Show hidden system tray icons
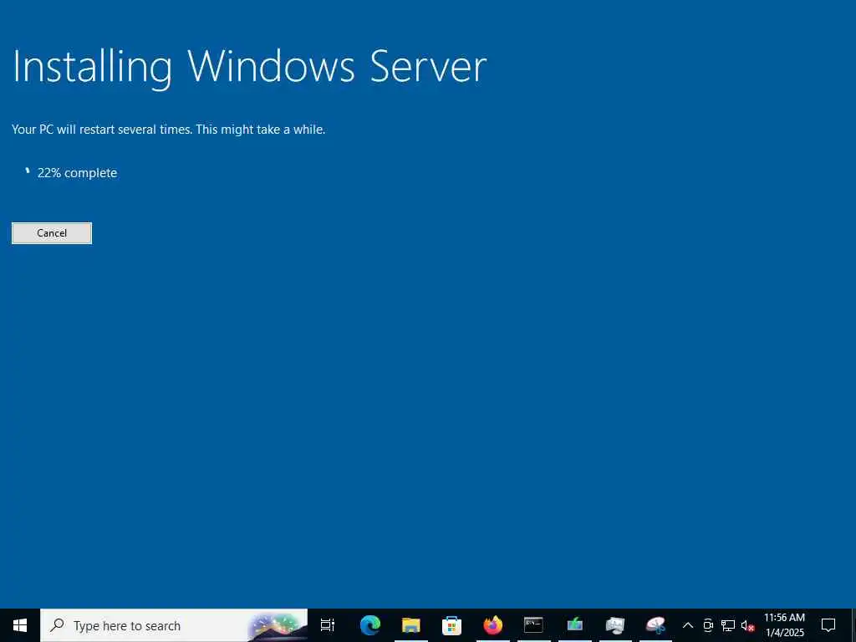 tap(688, 625)
